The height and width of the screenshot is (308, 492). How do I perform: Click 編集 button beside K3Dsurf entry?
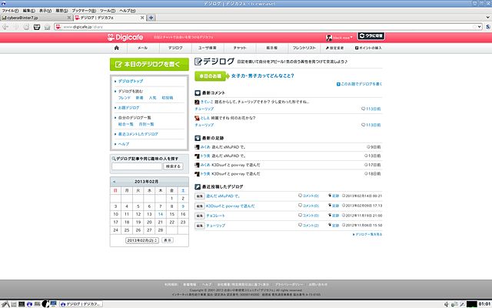(x=199, y=206)
